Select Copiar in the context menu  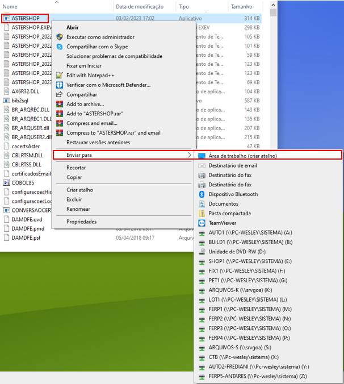point(74,177)
